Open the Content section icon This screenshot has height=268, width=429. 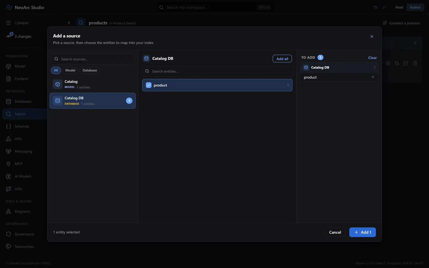coord(9,79)
